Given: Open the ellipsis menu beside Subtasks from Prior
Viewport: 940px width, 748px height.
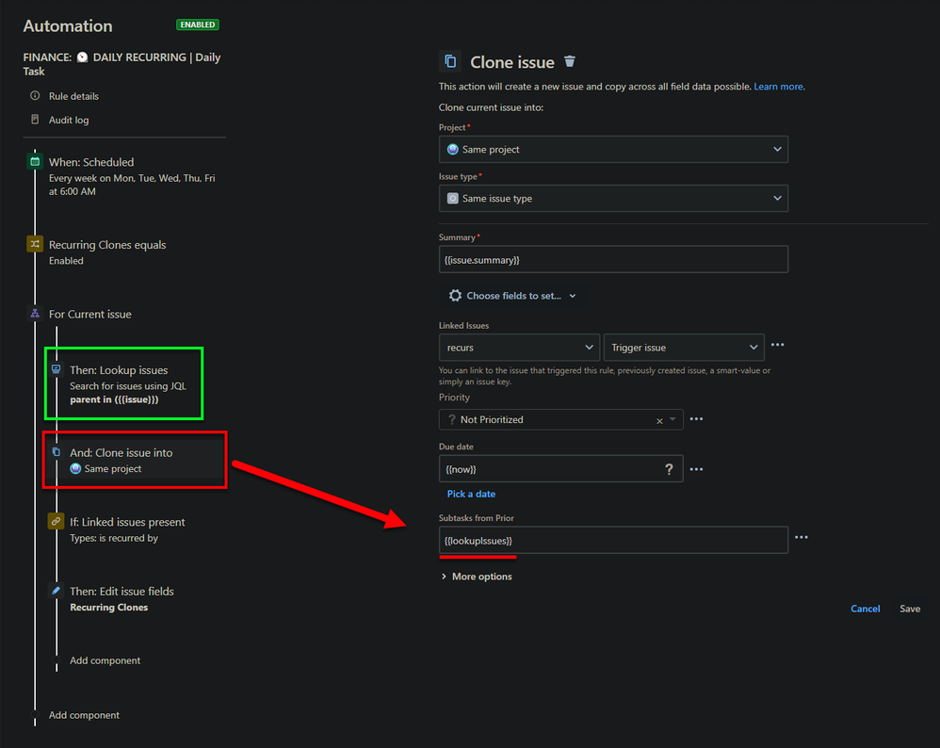Looking at the screenshot, I should [x=801, y=540].
